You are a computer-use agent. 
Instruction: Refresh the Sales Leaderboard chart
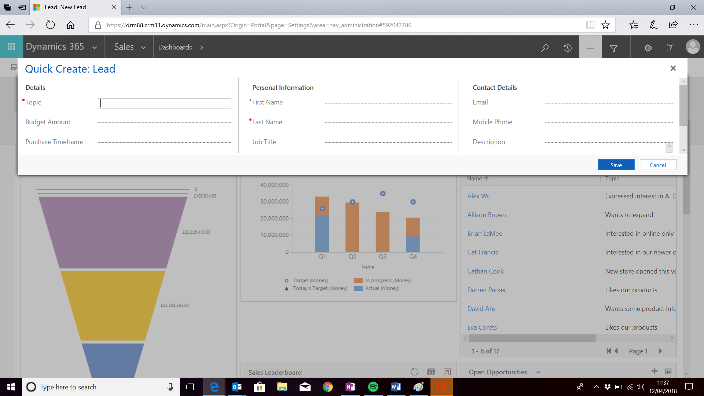(414, 372)
